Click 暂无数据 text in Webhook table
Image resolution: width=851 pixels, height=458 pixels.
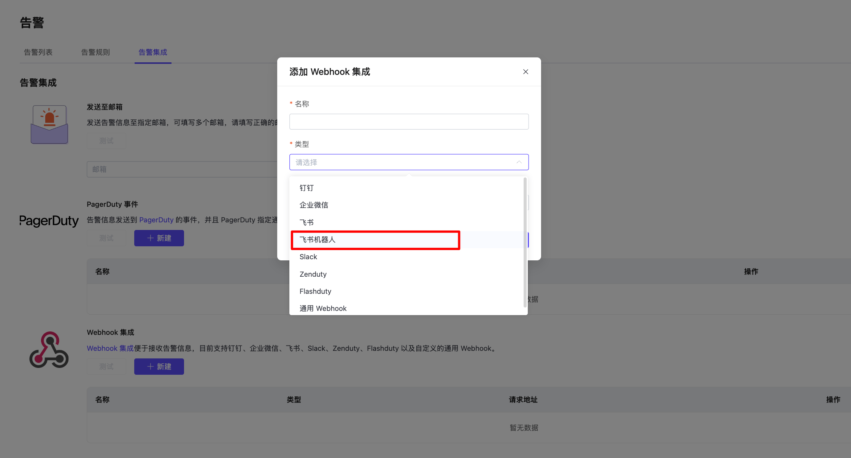(524, 428)
